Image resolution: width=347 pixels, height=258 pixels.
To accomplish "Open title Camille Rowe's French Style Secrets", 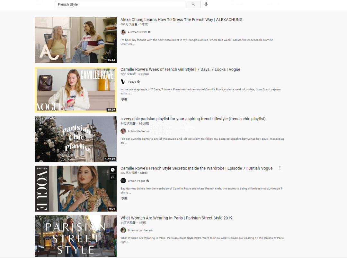I will 196,168.
